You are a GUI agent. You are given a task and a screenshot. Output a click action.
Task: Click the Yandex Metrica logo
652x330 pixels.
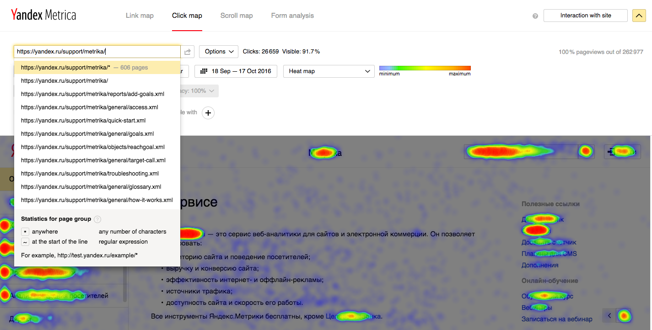coord(43,15)
